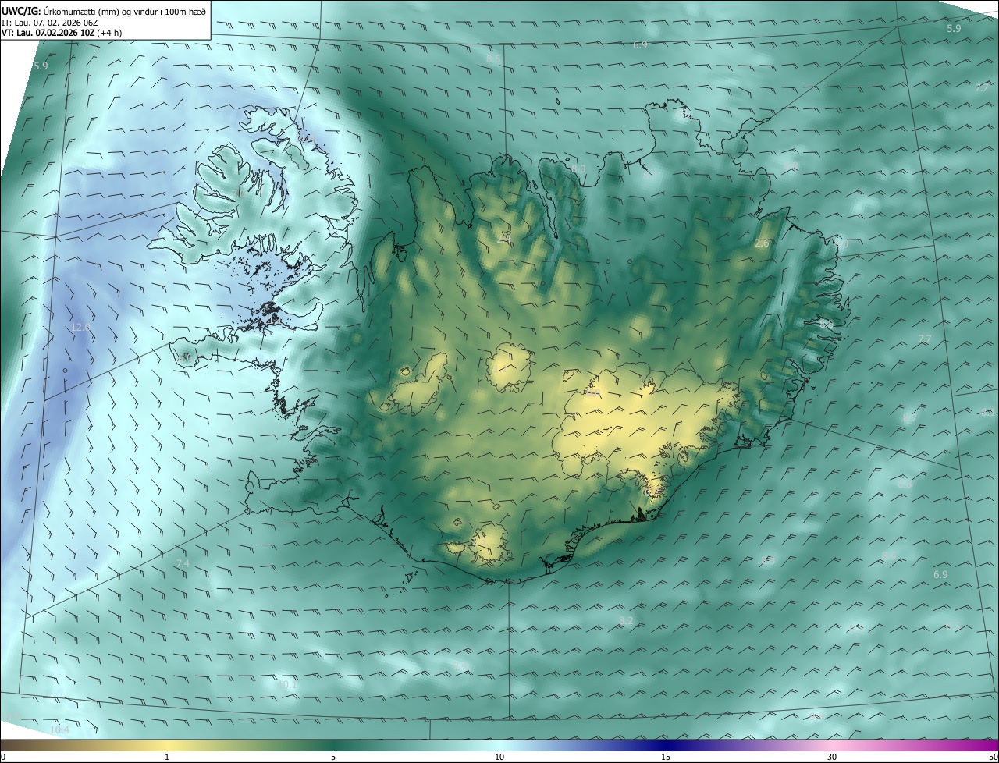The height and width of the screenshot is (763, 999).
Task: Click the map value '2.4' in north Iceland
Action: click(x=504, y=239)
